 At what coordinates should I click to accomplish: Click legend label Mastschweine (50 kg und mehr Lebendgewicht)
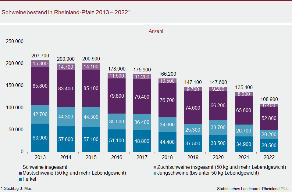coord(74,173)
